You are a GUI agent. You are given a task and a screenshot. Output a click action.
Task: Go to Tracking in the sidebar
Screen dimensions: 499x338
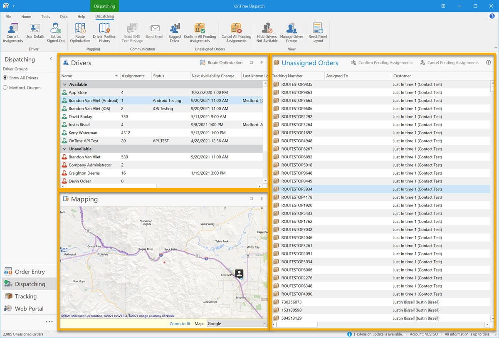(29, 296)
